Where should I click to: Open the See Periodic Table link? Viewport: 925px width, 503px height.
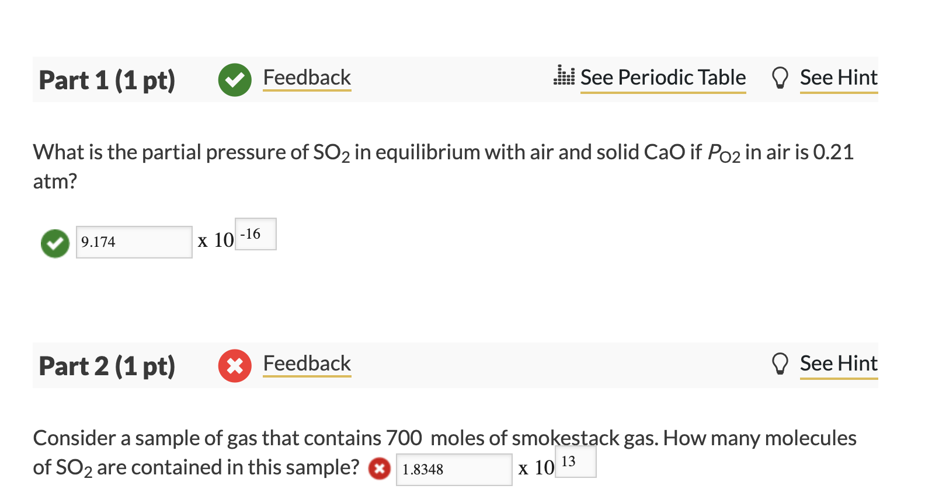[x=663, y=78]
